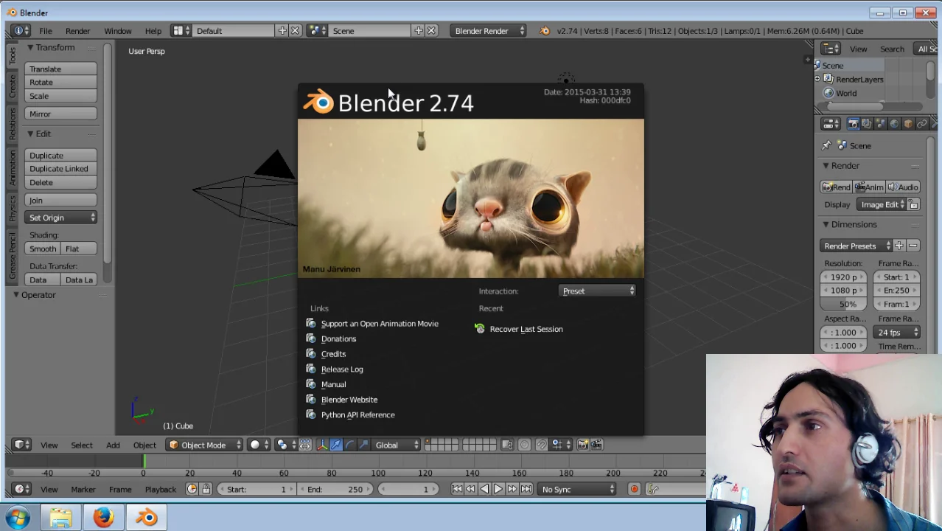This screenshot has height=531, width=942.
Task: Open the Global orientation dropdown
Action: [397, 445]
